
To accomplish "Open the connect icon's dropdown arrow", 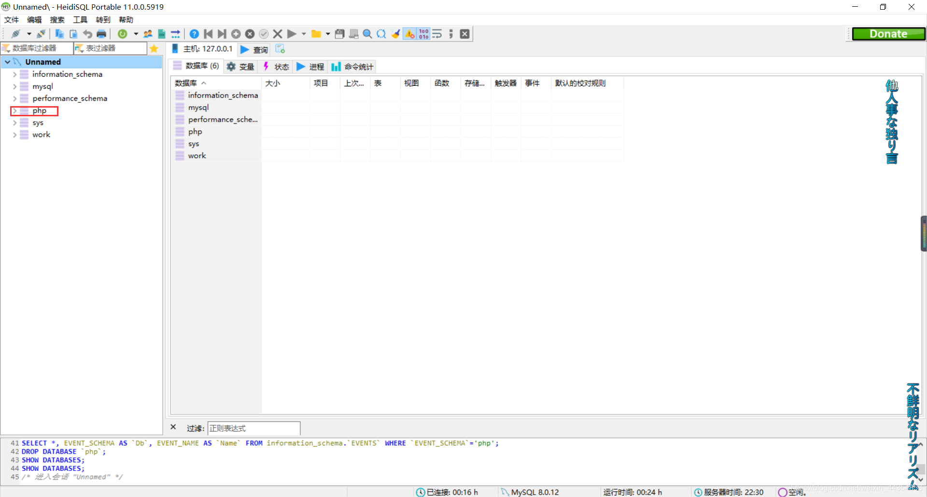I will pos(29,34).
